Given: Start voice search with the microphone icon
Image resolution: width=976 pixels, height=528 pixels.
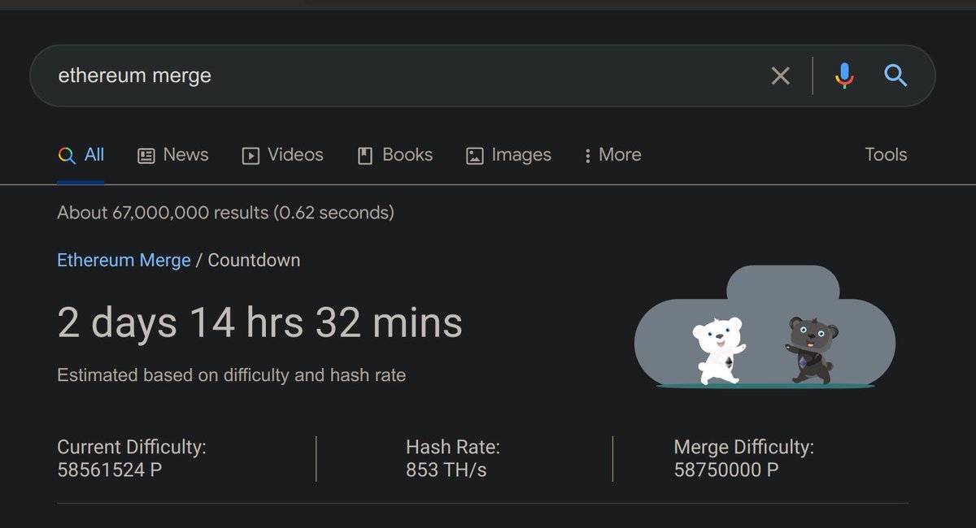Looking at the screenshot, I should point(844,76).
